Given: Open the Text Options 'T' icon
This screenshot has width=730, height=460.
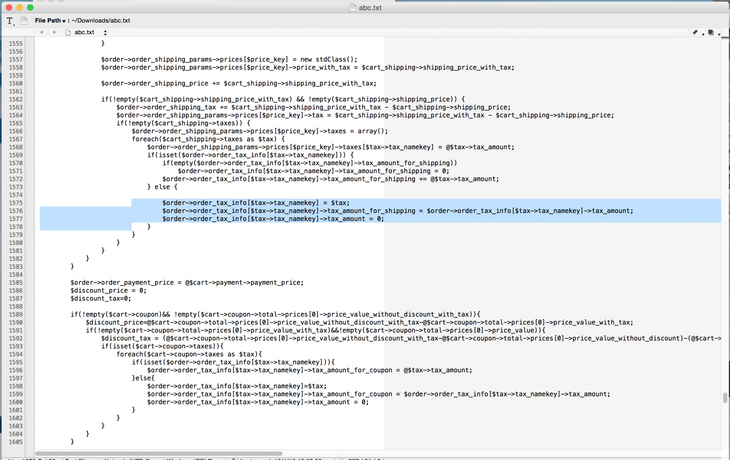Looking at the screenshot, I should [10, 21].
